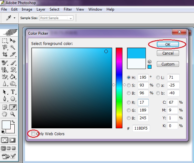
Task: Select the Path Selection arrow tool
Action: click(x=5, y=92)
